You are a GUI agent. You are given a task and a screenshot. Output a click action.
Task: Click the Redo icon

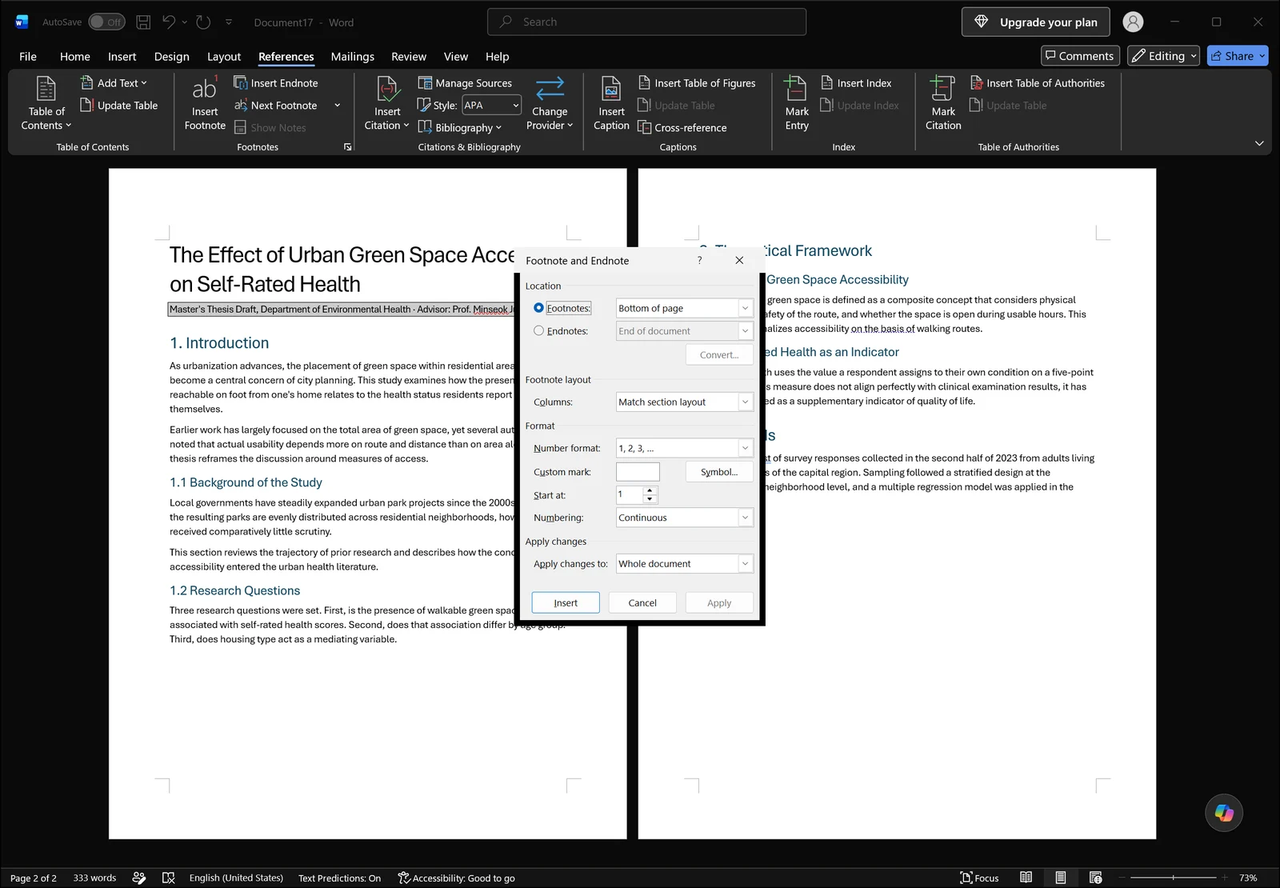point(203,22)
